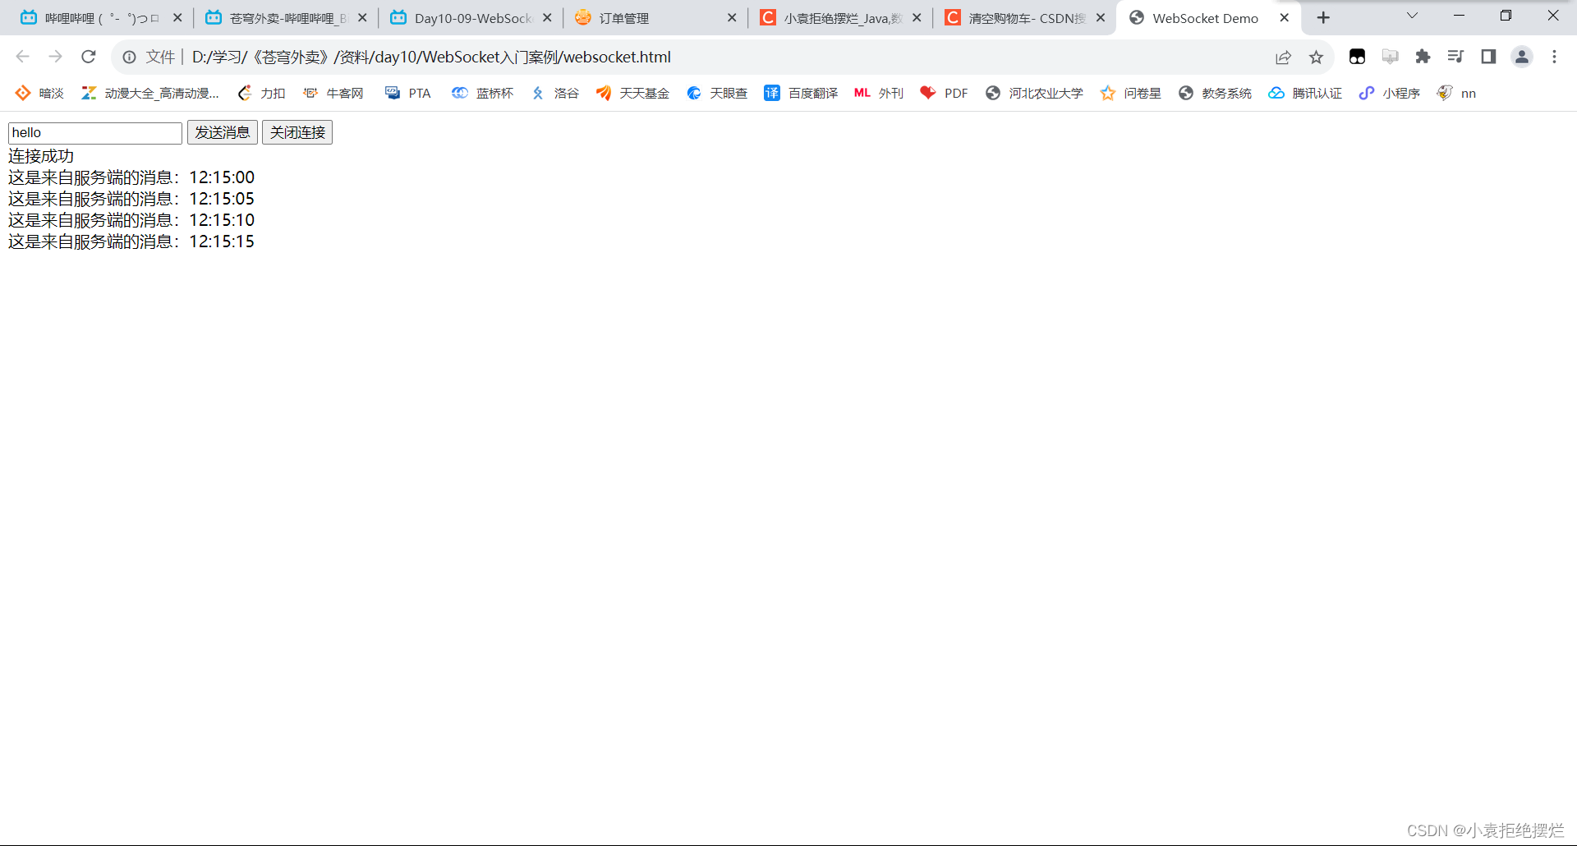Viewport: 1577px width, 846px height.
Task: Click 关闭连接 button
Action: pyautogui.click(x=297, y=132)
